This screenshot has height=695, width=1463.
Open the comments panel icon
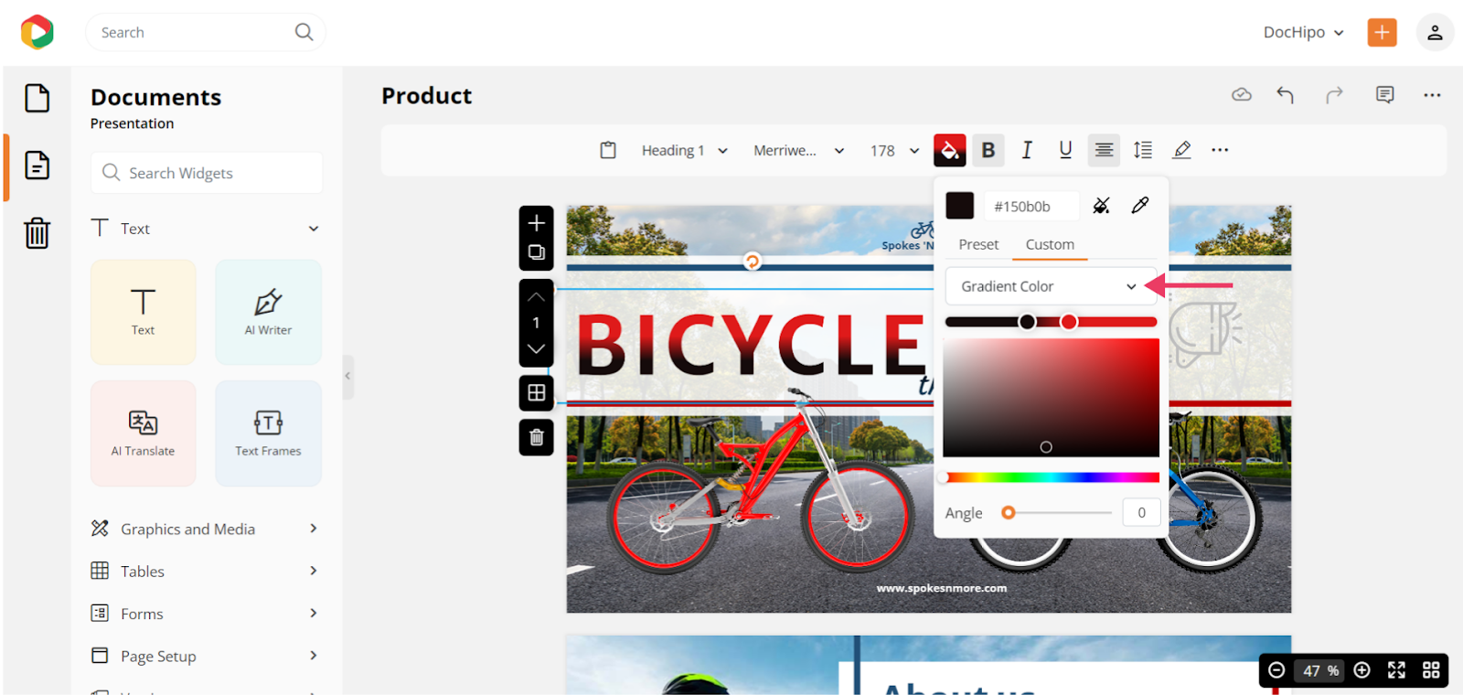coord(1384,95)
